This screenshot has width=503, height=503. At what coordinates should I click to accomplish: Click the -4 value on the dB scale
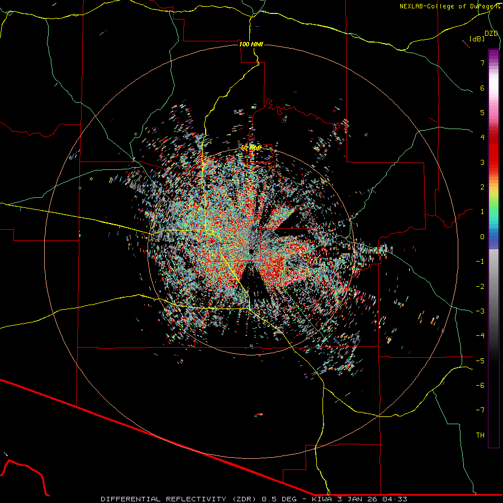coord(480,335)
